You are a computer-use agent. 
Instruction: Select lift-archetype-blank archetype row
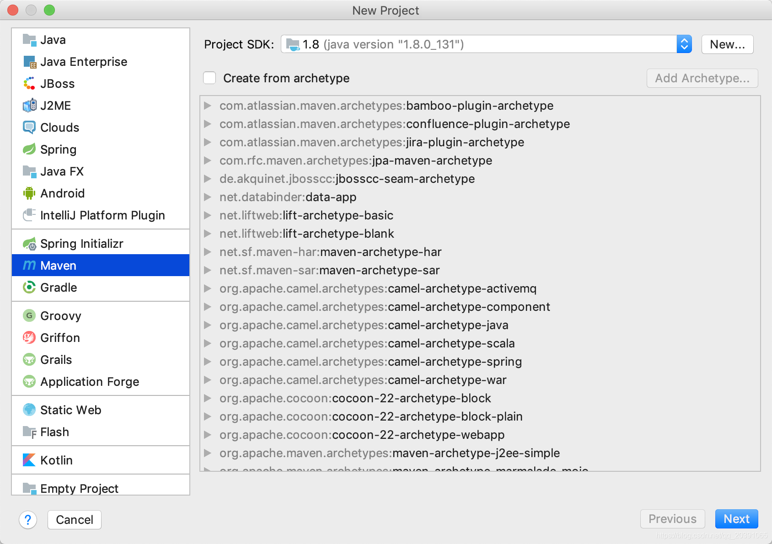pos(480,234)
